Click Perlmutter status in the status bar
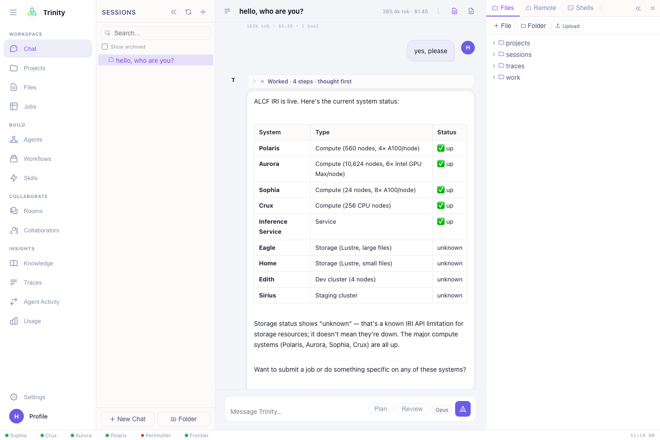 (155, 435)
